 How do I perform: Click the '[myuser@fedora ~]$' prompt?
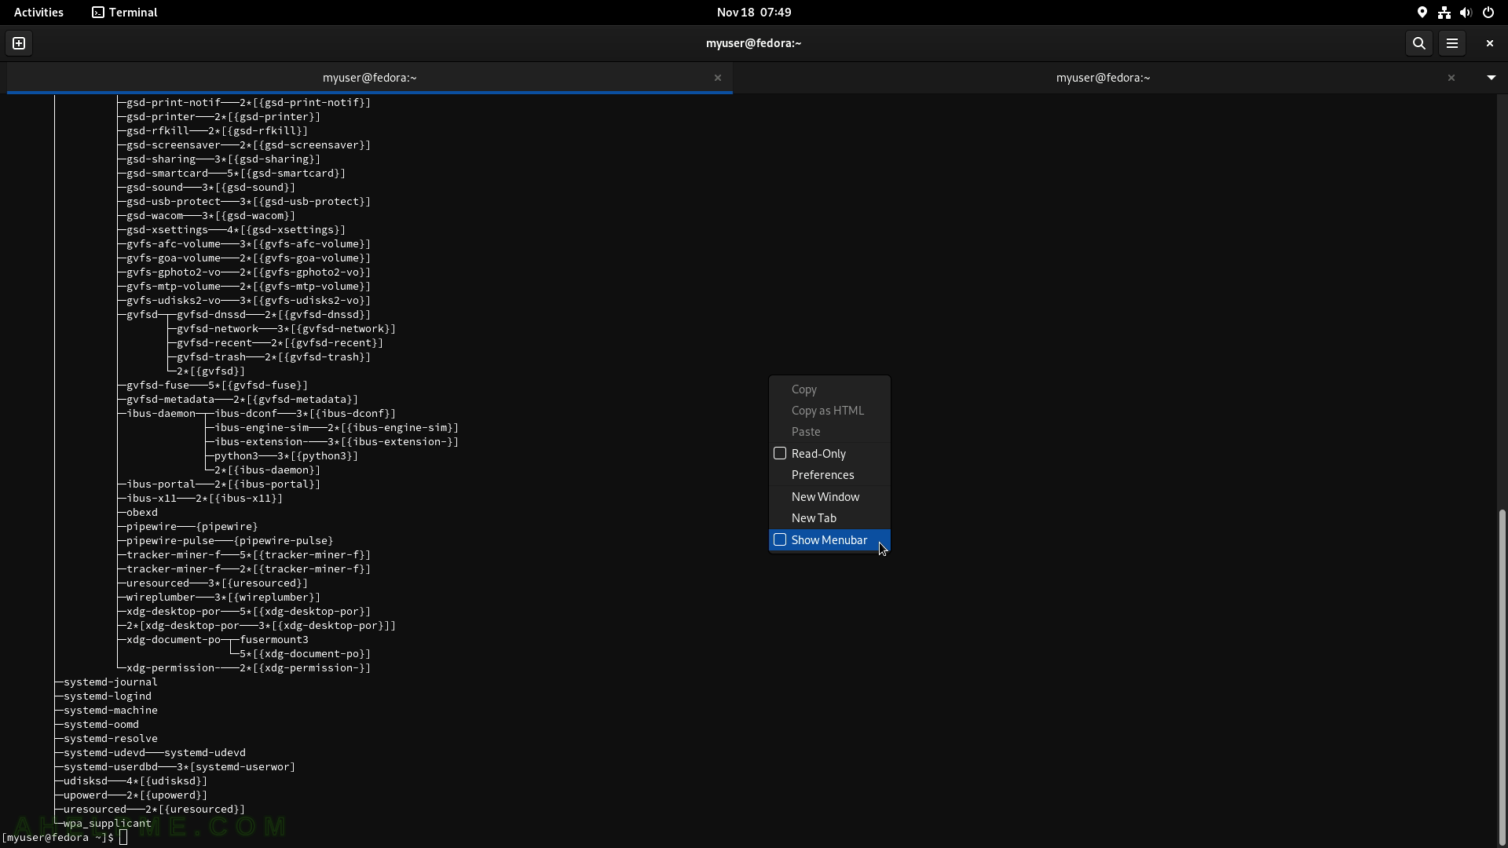(57, 837)
